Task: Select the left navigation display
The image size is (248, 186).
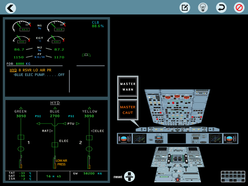Action: coord(139,138)
